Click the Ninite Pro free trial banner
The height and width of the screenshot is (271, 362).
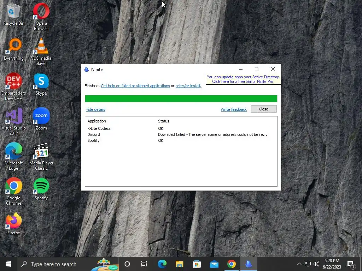[243, 79]
